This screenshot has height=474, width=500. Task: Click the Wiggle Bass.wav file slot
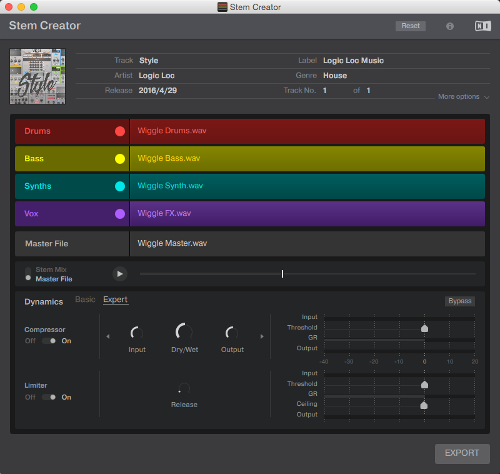click(307, 159)
